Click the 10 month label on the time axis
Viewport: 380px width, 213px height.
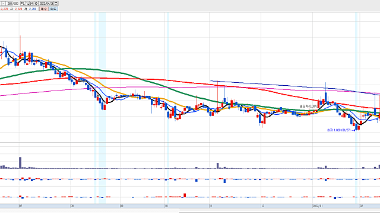(x=166, y=206)
